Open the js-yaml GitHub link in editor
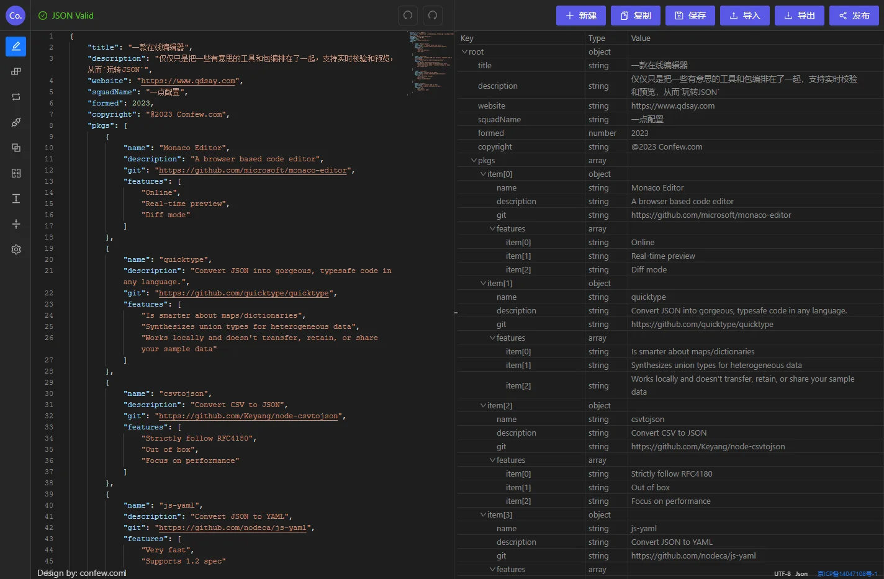The image size is (884, 579). point(233,527)
